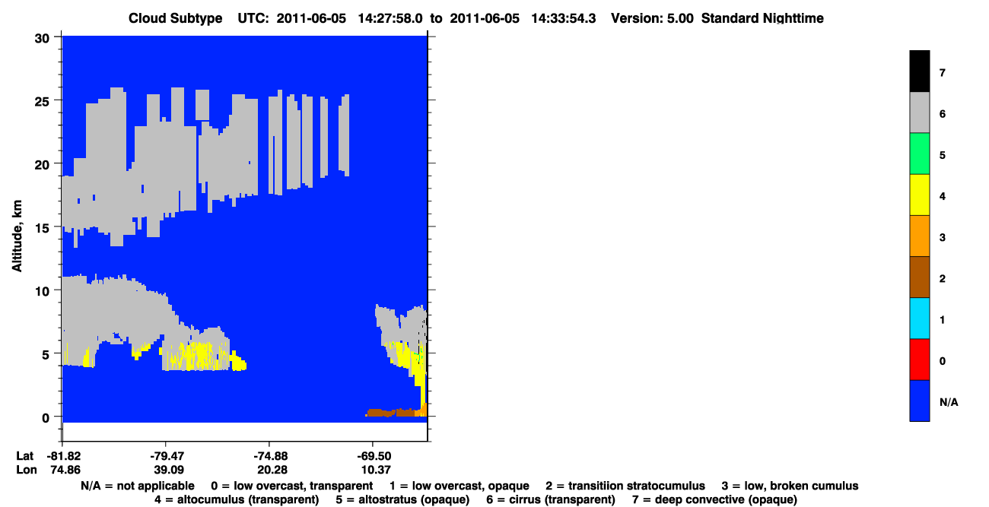Screen dimensions: 989x507
Task: Click latitude value -81.82
Action: [x=62, y=456]
